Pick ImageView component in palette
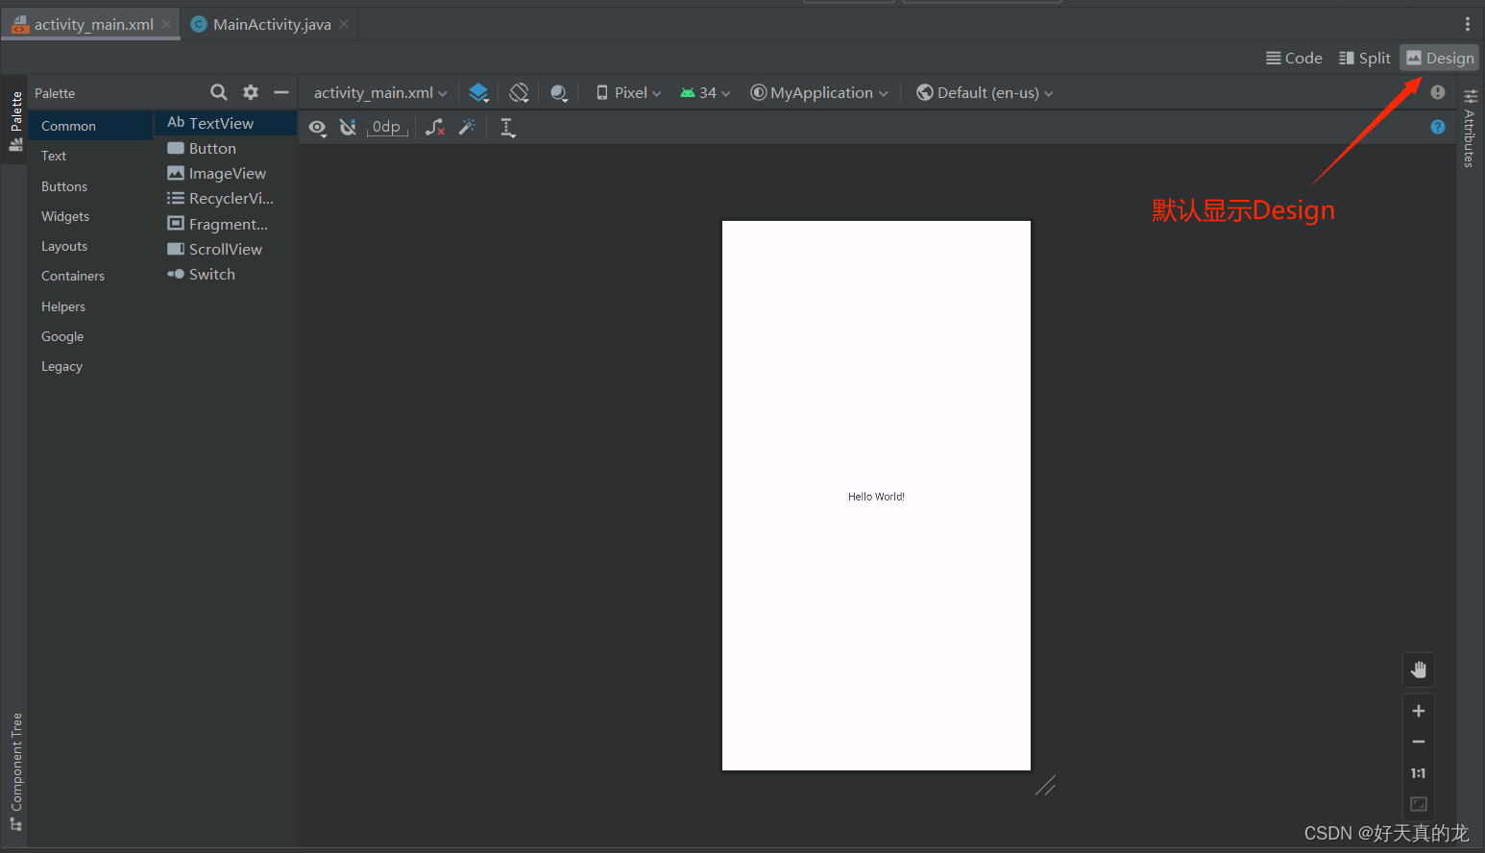The height and width of the screenshot is (853, 1485). pyautogui.click(x=226, y=173)
